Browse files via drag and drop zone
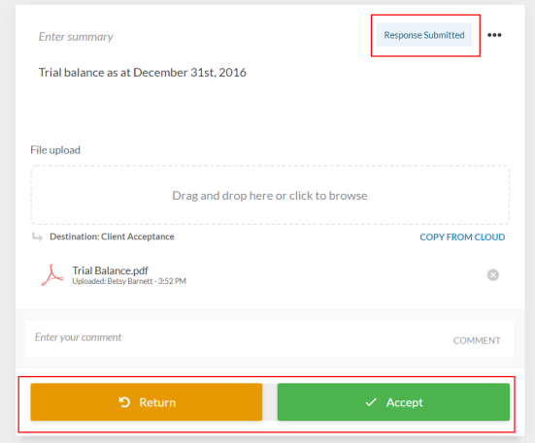The image size is (535, 443). tap(270, 195)
